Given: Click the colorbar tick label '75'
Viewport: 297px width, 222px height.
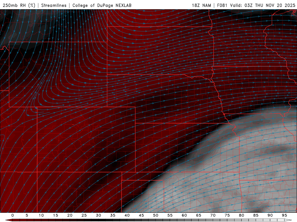Looking at the screenshot, I should pos(227,215).
